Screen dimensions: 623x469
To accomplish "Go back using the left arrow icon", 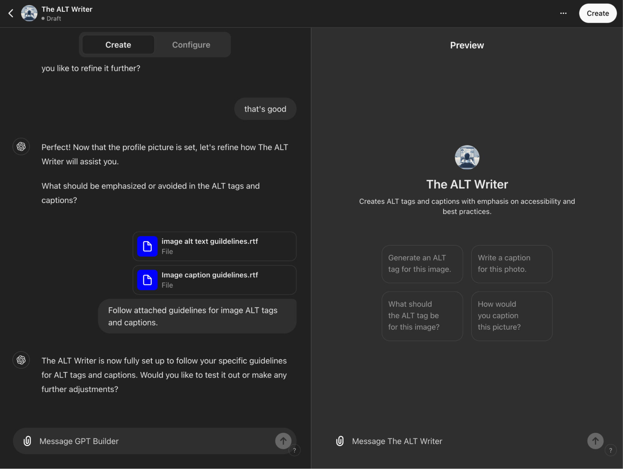I will 11,13.
